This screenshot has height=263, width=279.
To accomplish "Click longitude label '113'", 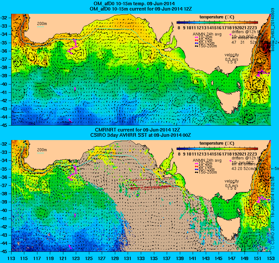I will point(11,258).
